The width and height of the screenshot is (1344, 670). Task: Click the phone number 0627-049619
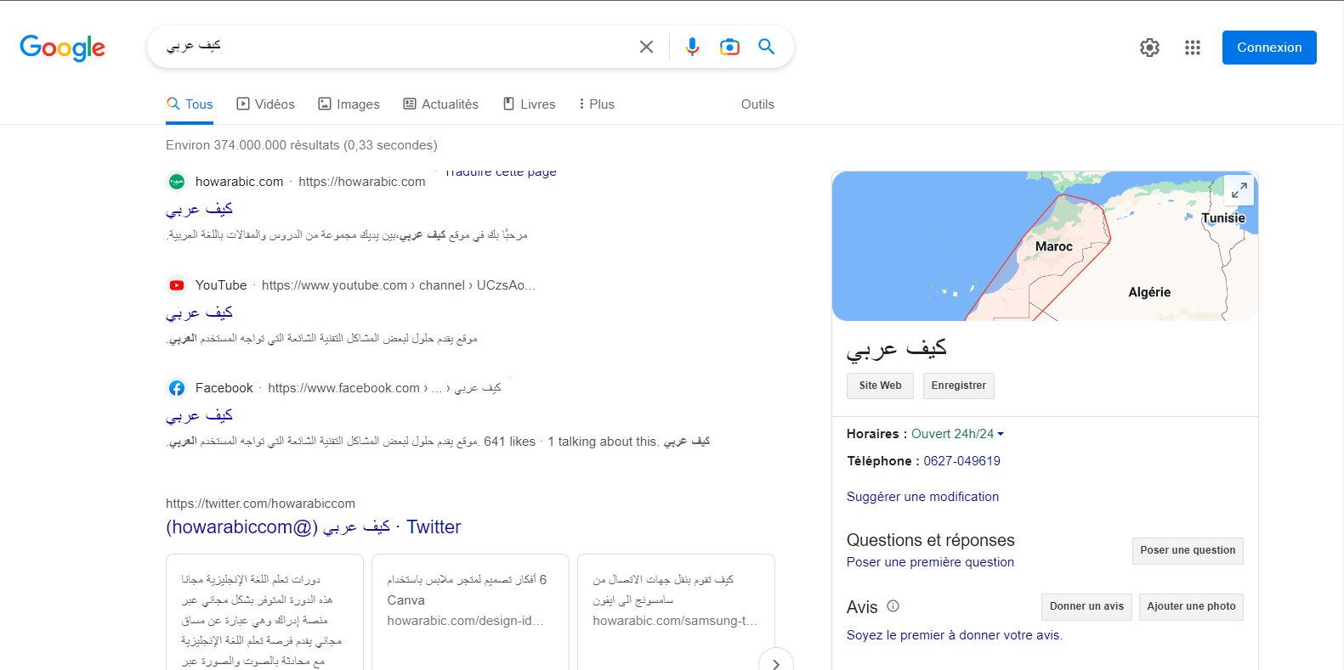(961, 461)
